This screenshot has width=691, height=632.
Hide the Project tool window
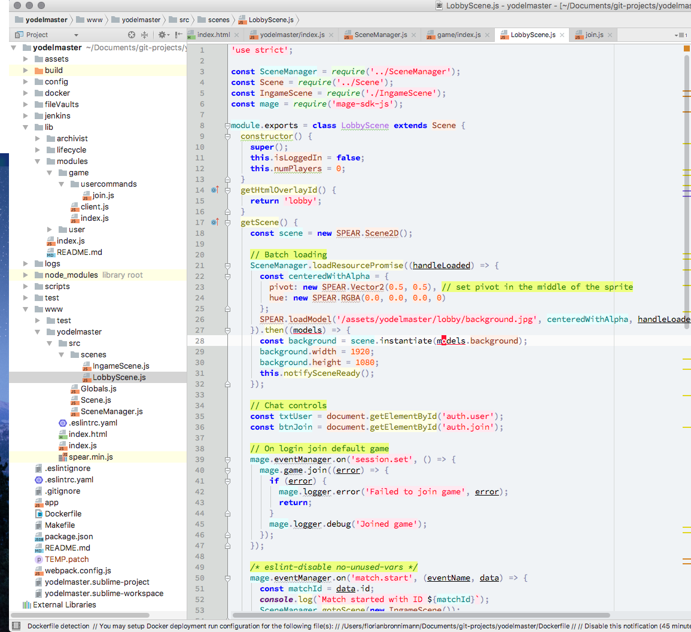coord(178,35)
